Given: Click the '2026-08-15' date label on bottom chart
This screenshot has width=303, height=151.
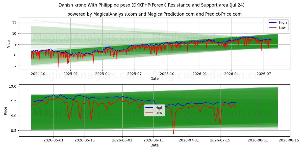Looking at the screenshot, I should tap(289, 141).
